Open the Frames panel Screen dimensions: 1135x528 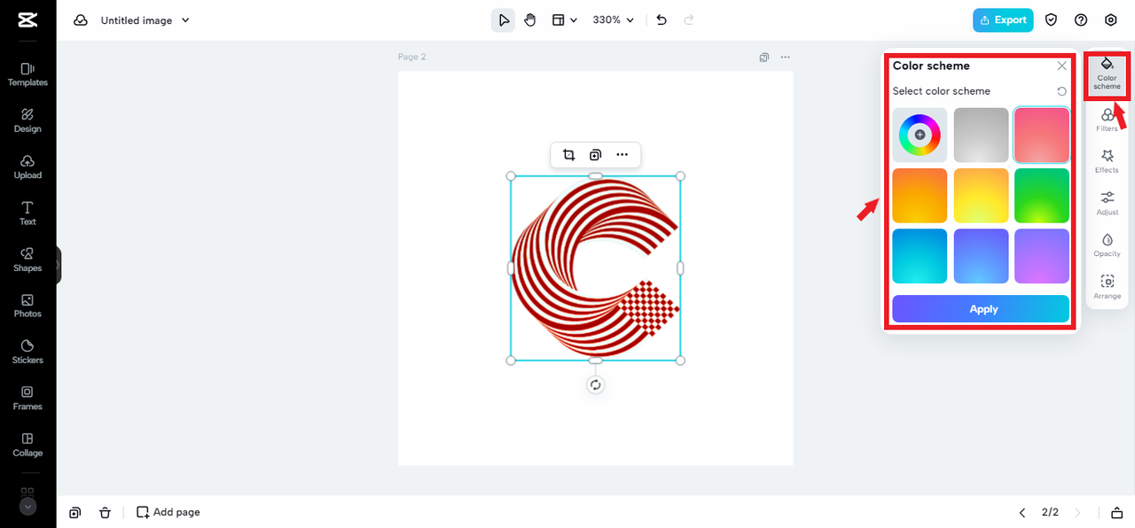(x=27, y=398)
